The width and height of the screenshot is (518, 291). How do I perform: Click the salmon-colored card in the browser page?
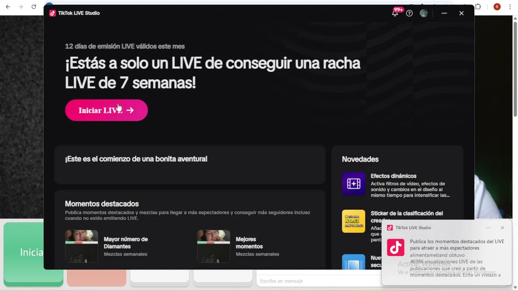tap(96, 278)
